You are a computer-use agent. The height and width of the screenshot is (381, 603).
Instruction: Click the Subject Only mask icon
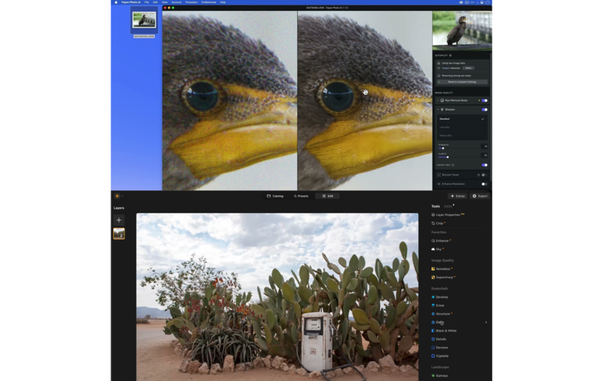[x=453, y=165]
